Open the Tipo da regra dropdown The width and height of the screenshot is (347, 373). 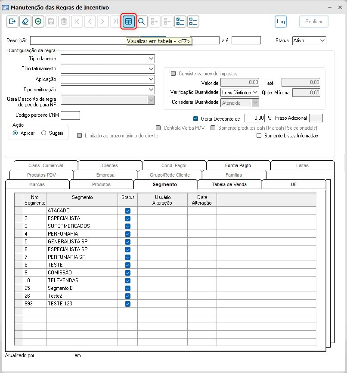[x=108, y=59]
